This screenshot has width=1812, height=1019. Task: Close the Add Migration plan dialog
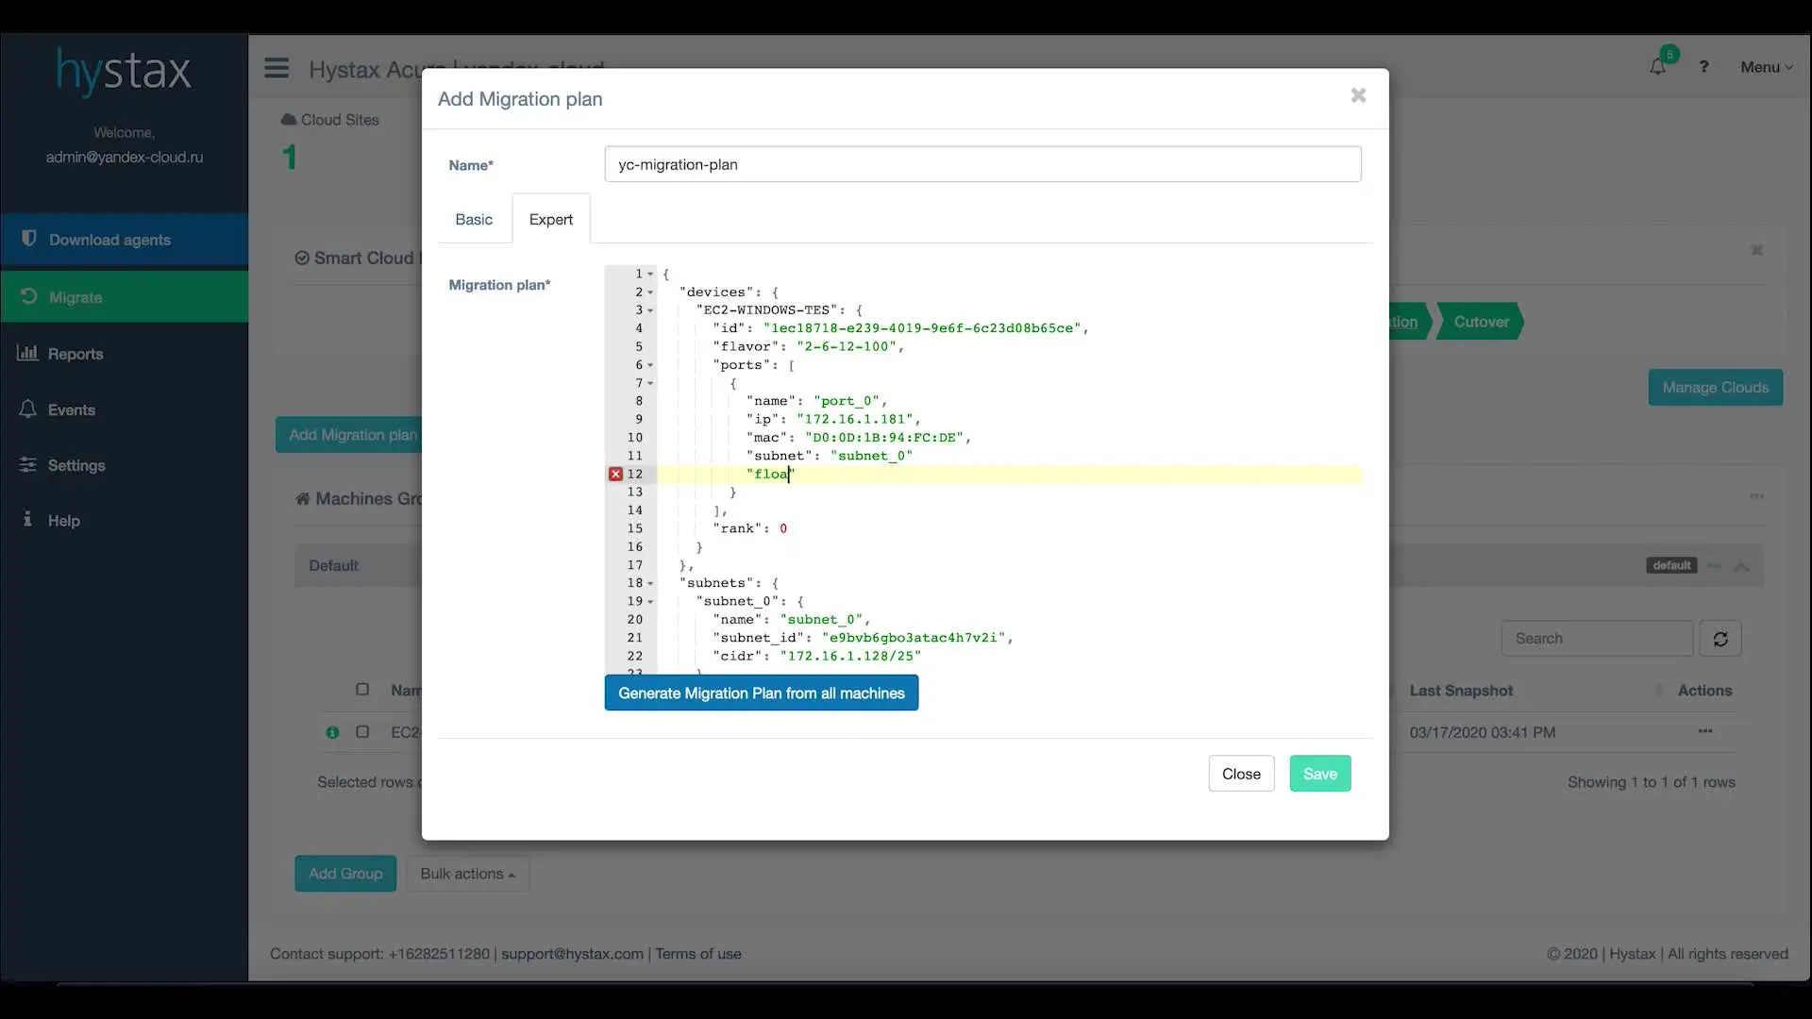click(1358, 95)
